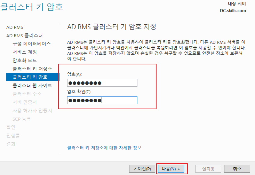255x175 pixels.
Task: Click the AD RMS 클러스터 키 암호 지정 heading
Action: [112, 27]
